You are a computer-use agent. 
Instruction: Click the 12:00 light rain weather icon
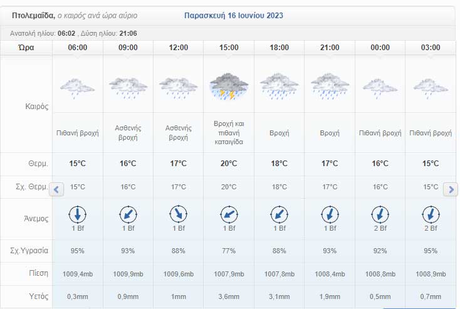coord(179,88)
